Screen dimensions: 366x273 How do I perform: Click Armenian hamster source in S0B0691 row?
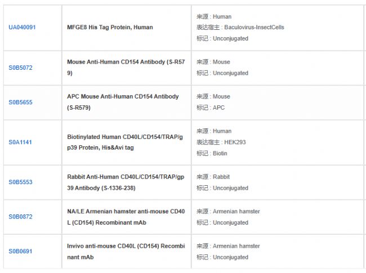tap(236, 246)
